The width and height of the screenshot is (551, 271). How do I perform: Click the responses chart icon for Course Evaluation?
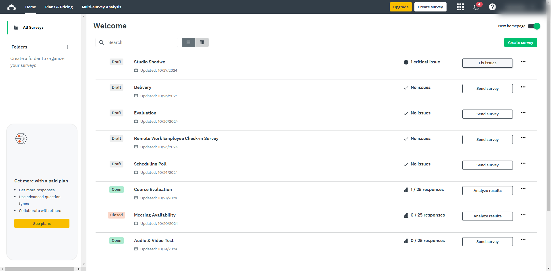click(406, 190)
